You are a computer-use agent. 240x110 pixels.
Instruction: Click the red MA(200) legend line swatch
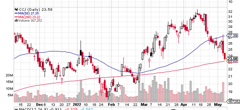coord(16,17)
